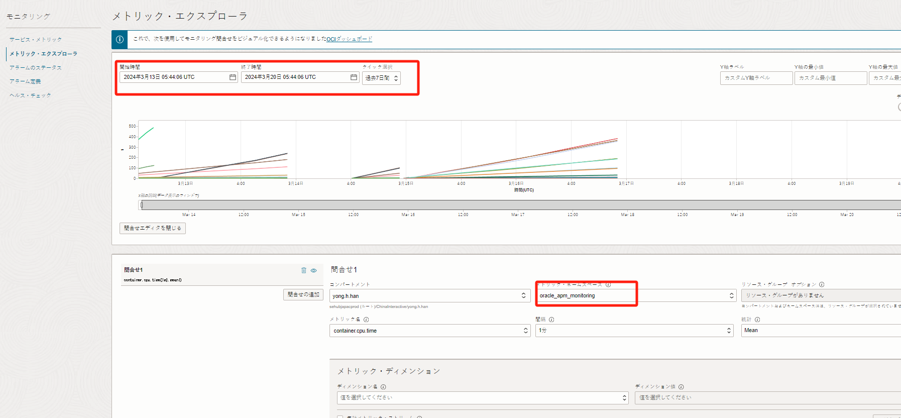Go to サービス・メトリック in sidebar

(36, 40)
